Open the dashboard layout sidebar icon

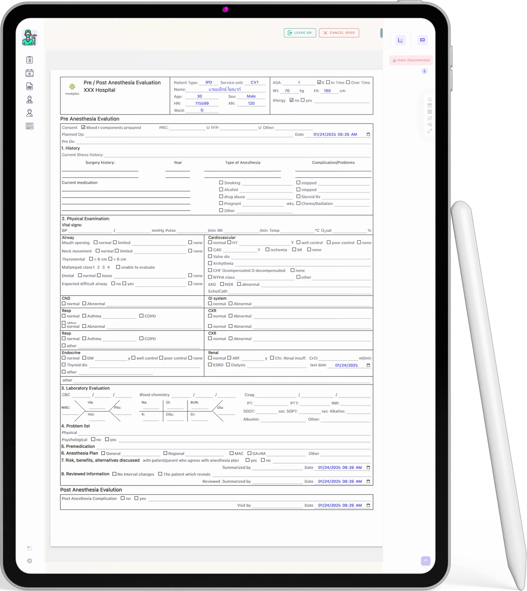coord(29,126)
